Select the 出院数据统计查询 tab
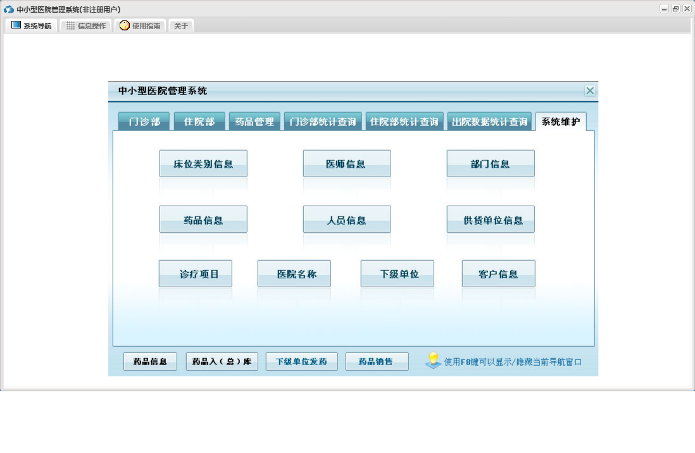This screenshot has height=453, width=695. (x=489, y=121)
